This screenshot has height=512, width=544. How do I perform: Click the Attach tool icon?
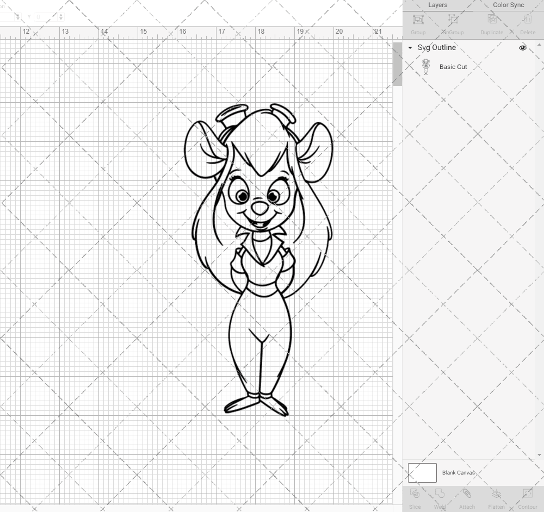coord(467,494)
